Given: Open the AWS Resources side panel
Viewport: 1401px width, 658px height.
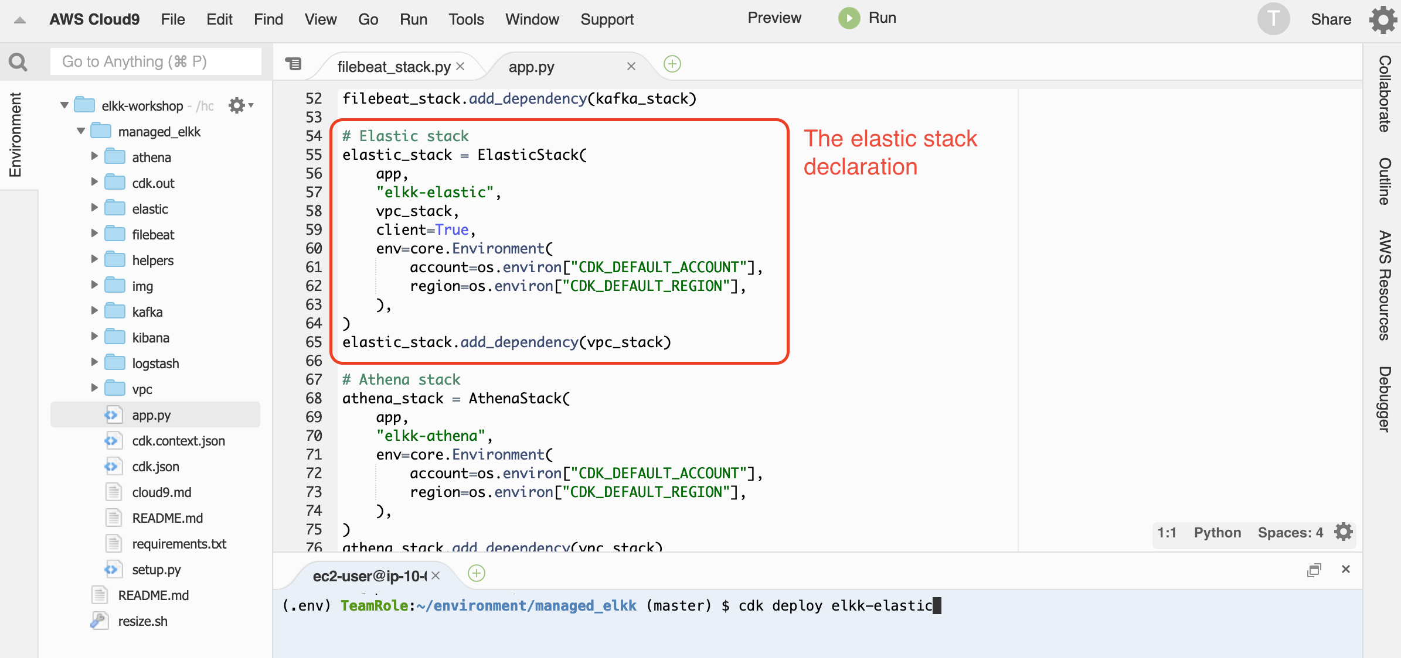Looking at the screenshot, I should point(1384,286).
